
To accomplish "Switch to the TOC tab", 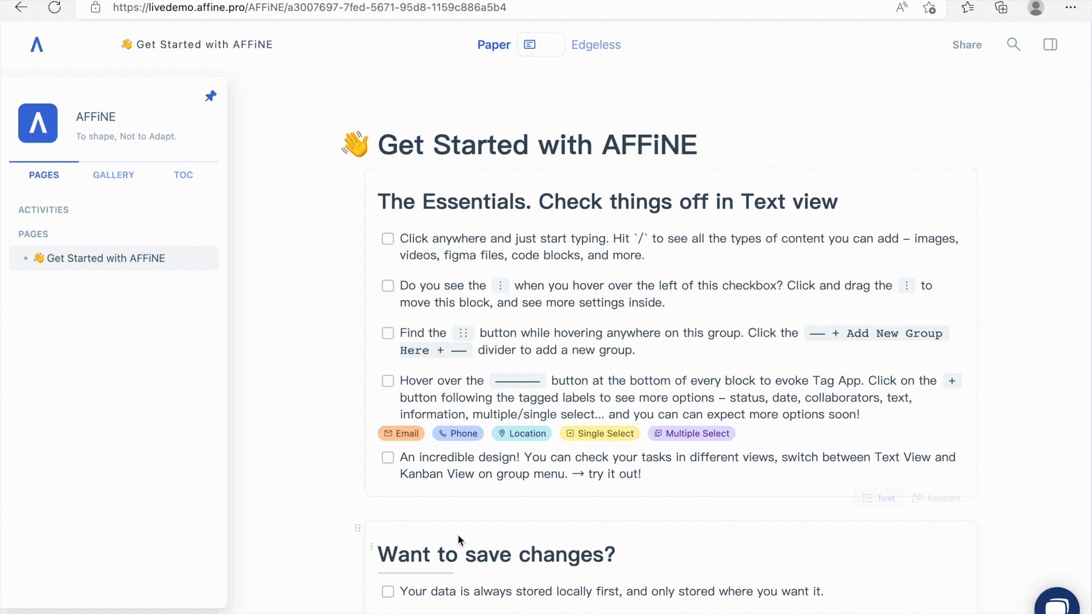I will pyautogui.click(x=183, y=175).
